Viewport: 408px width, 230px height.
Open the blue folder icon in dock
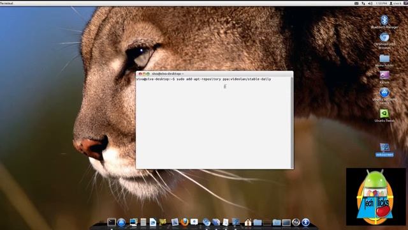(x=258, y=222)
